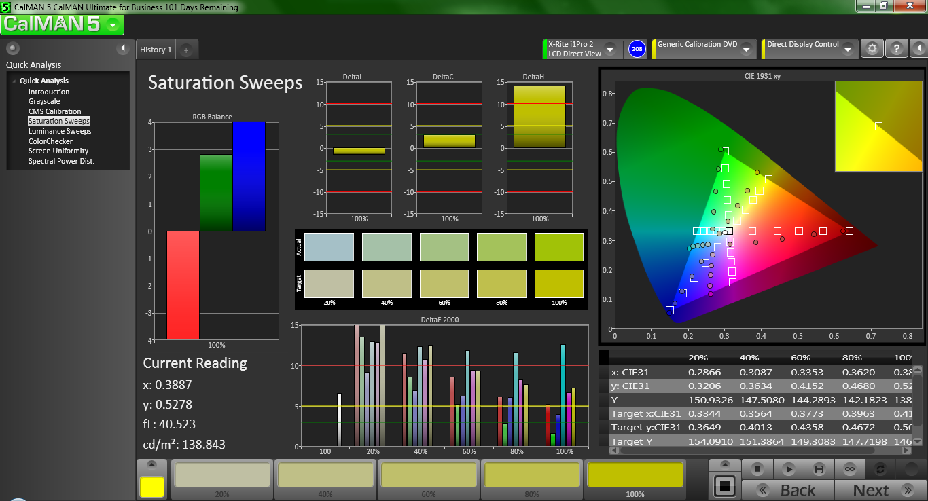928x501 pixels.
Task: Toggle the round pin button in left panel
Action: click(x=13, y=48)
